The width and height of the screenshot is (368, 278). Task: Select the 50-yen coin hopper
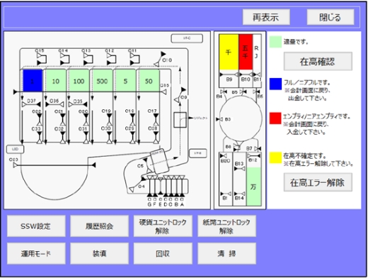(149, 81)
